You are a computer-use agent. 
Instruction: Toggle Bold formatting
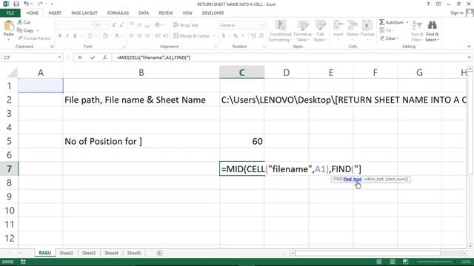click(x=59, y=35)
